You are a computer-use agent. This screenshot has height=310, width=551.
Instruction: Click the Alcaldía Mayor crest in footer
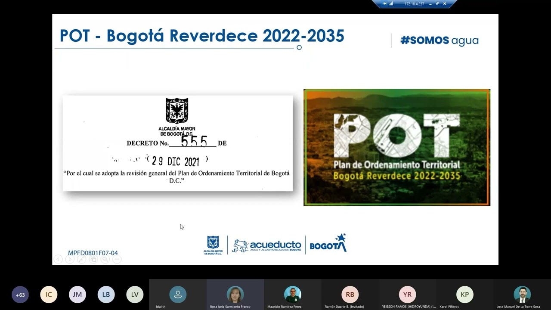pos(213,245)
